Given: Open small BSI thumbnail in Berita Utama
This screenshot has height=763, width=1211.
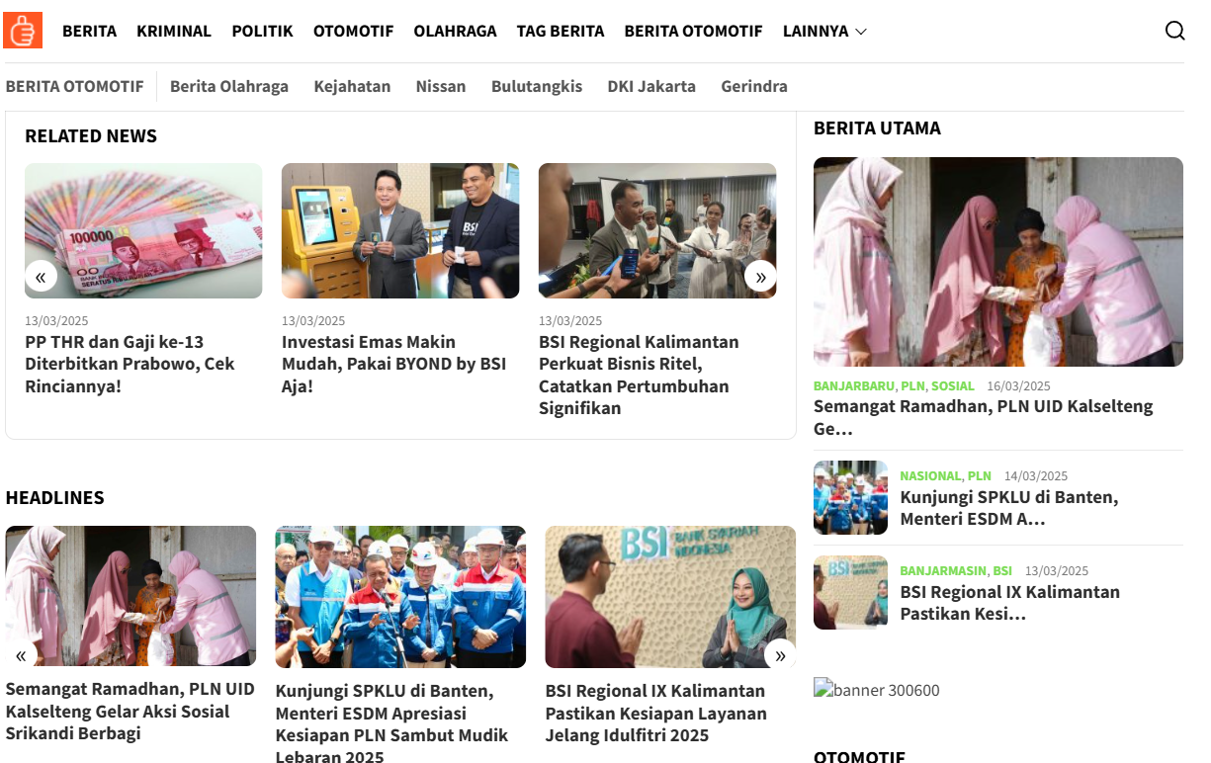Looking at the screenshot, I should coord(850,592).
